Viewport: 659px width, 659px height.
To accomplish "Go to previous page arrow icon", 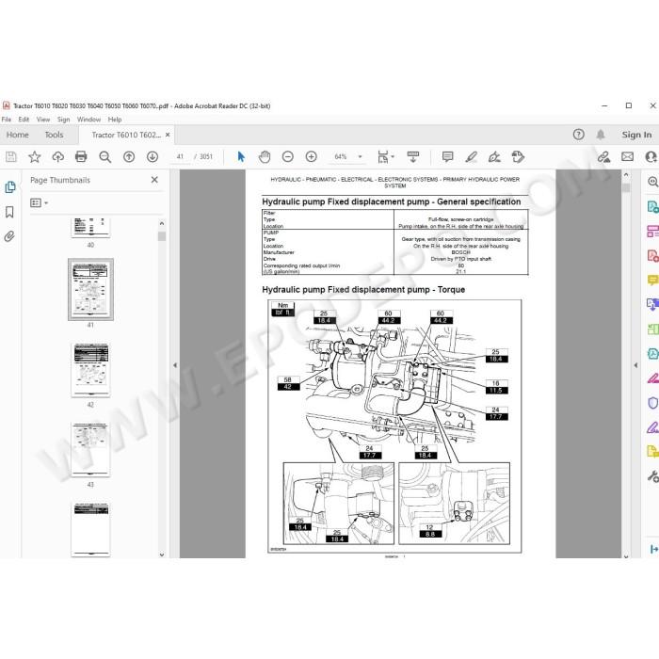I will pos(129,157).
